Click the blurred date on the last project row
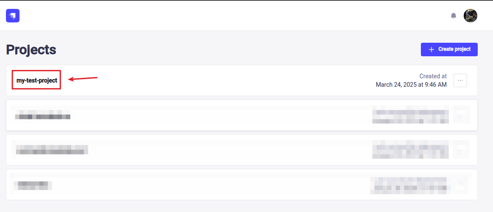 408,185
